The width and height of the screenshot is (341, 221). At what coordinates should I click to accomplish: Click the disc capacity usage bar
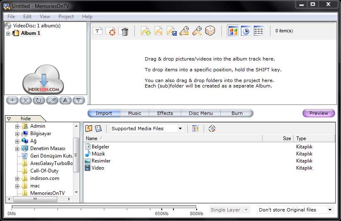[x=104, y=207]
